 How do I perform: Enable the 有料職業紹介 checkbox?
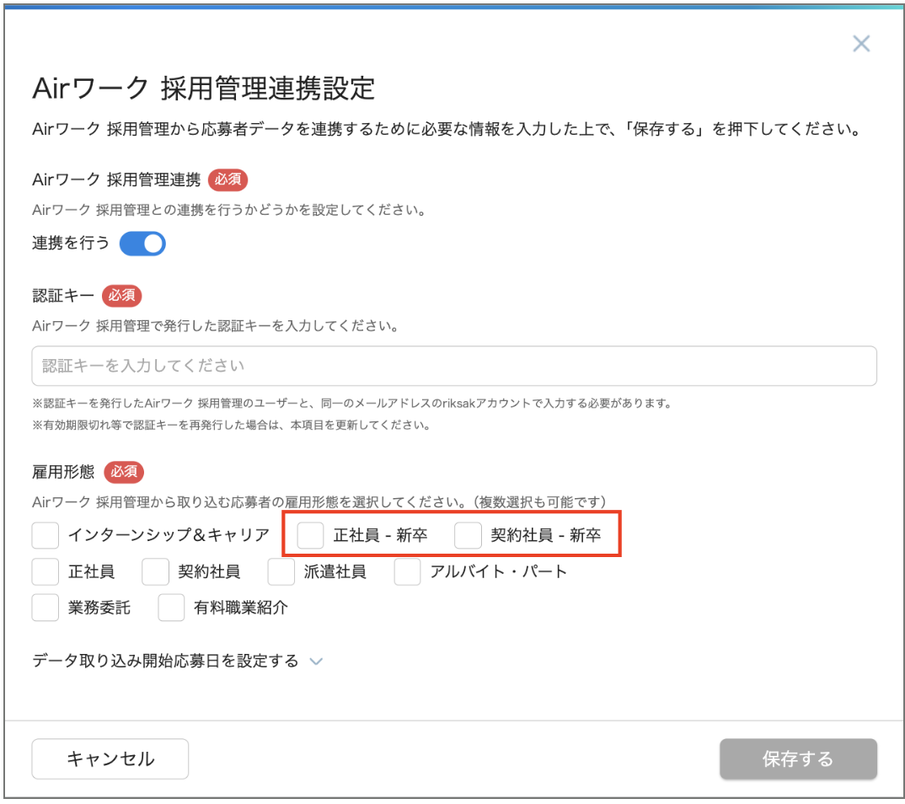click(x=171, y=607)
